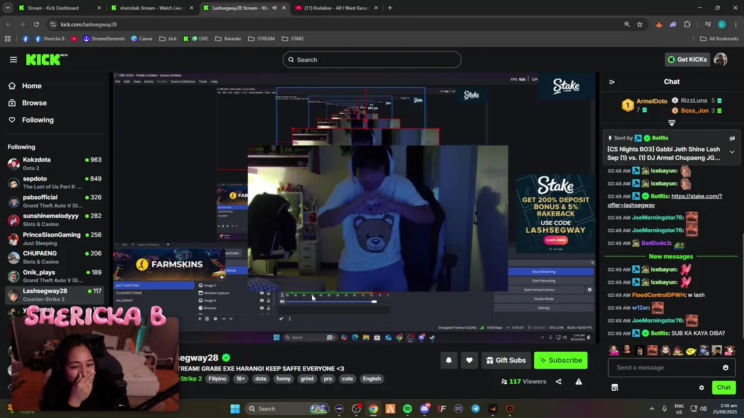
Task: Open the Chrome apps grid icon
Action: (8, 39)
